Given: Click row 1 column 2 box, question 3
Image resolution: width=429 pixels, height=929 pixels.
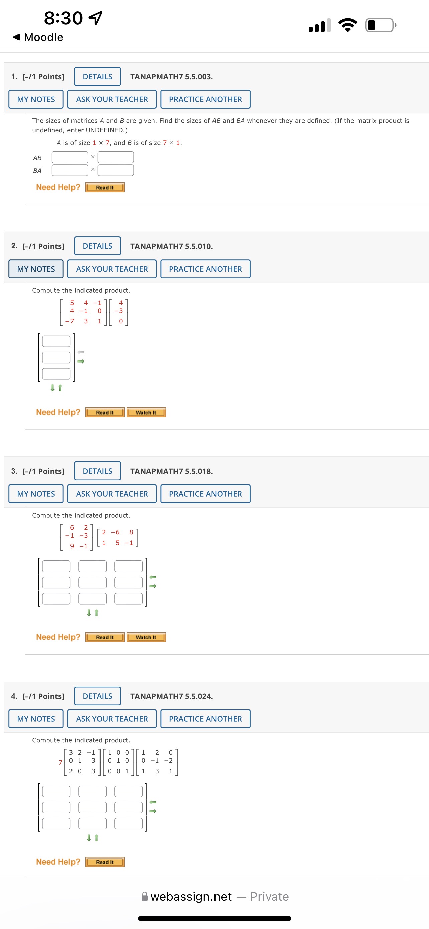Looking at the screenshot, I should (x=92, y=566).
